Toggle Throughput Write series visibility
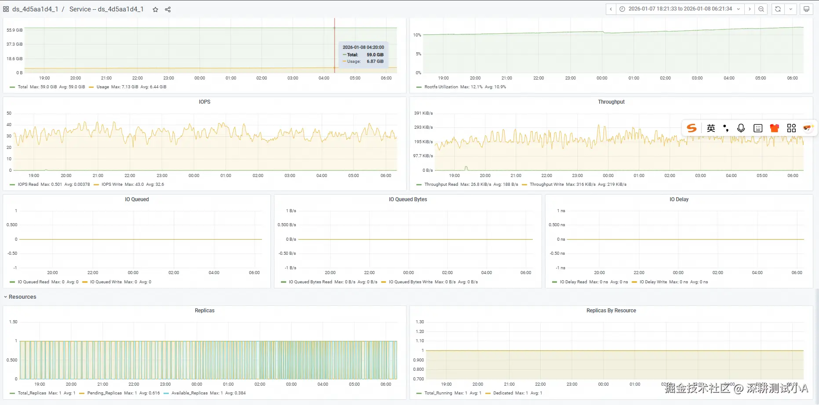819x405 pixels. pos(546,184)
